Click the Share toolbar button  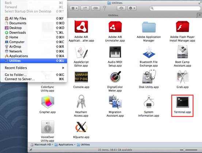[x=85, y=8]
